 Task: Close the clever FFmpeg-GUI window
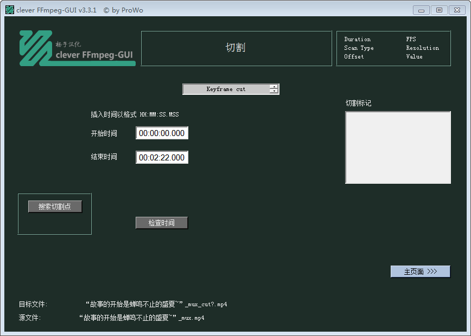pos(457,10)
